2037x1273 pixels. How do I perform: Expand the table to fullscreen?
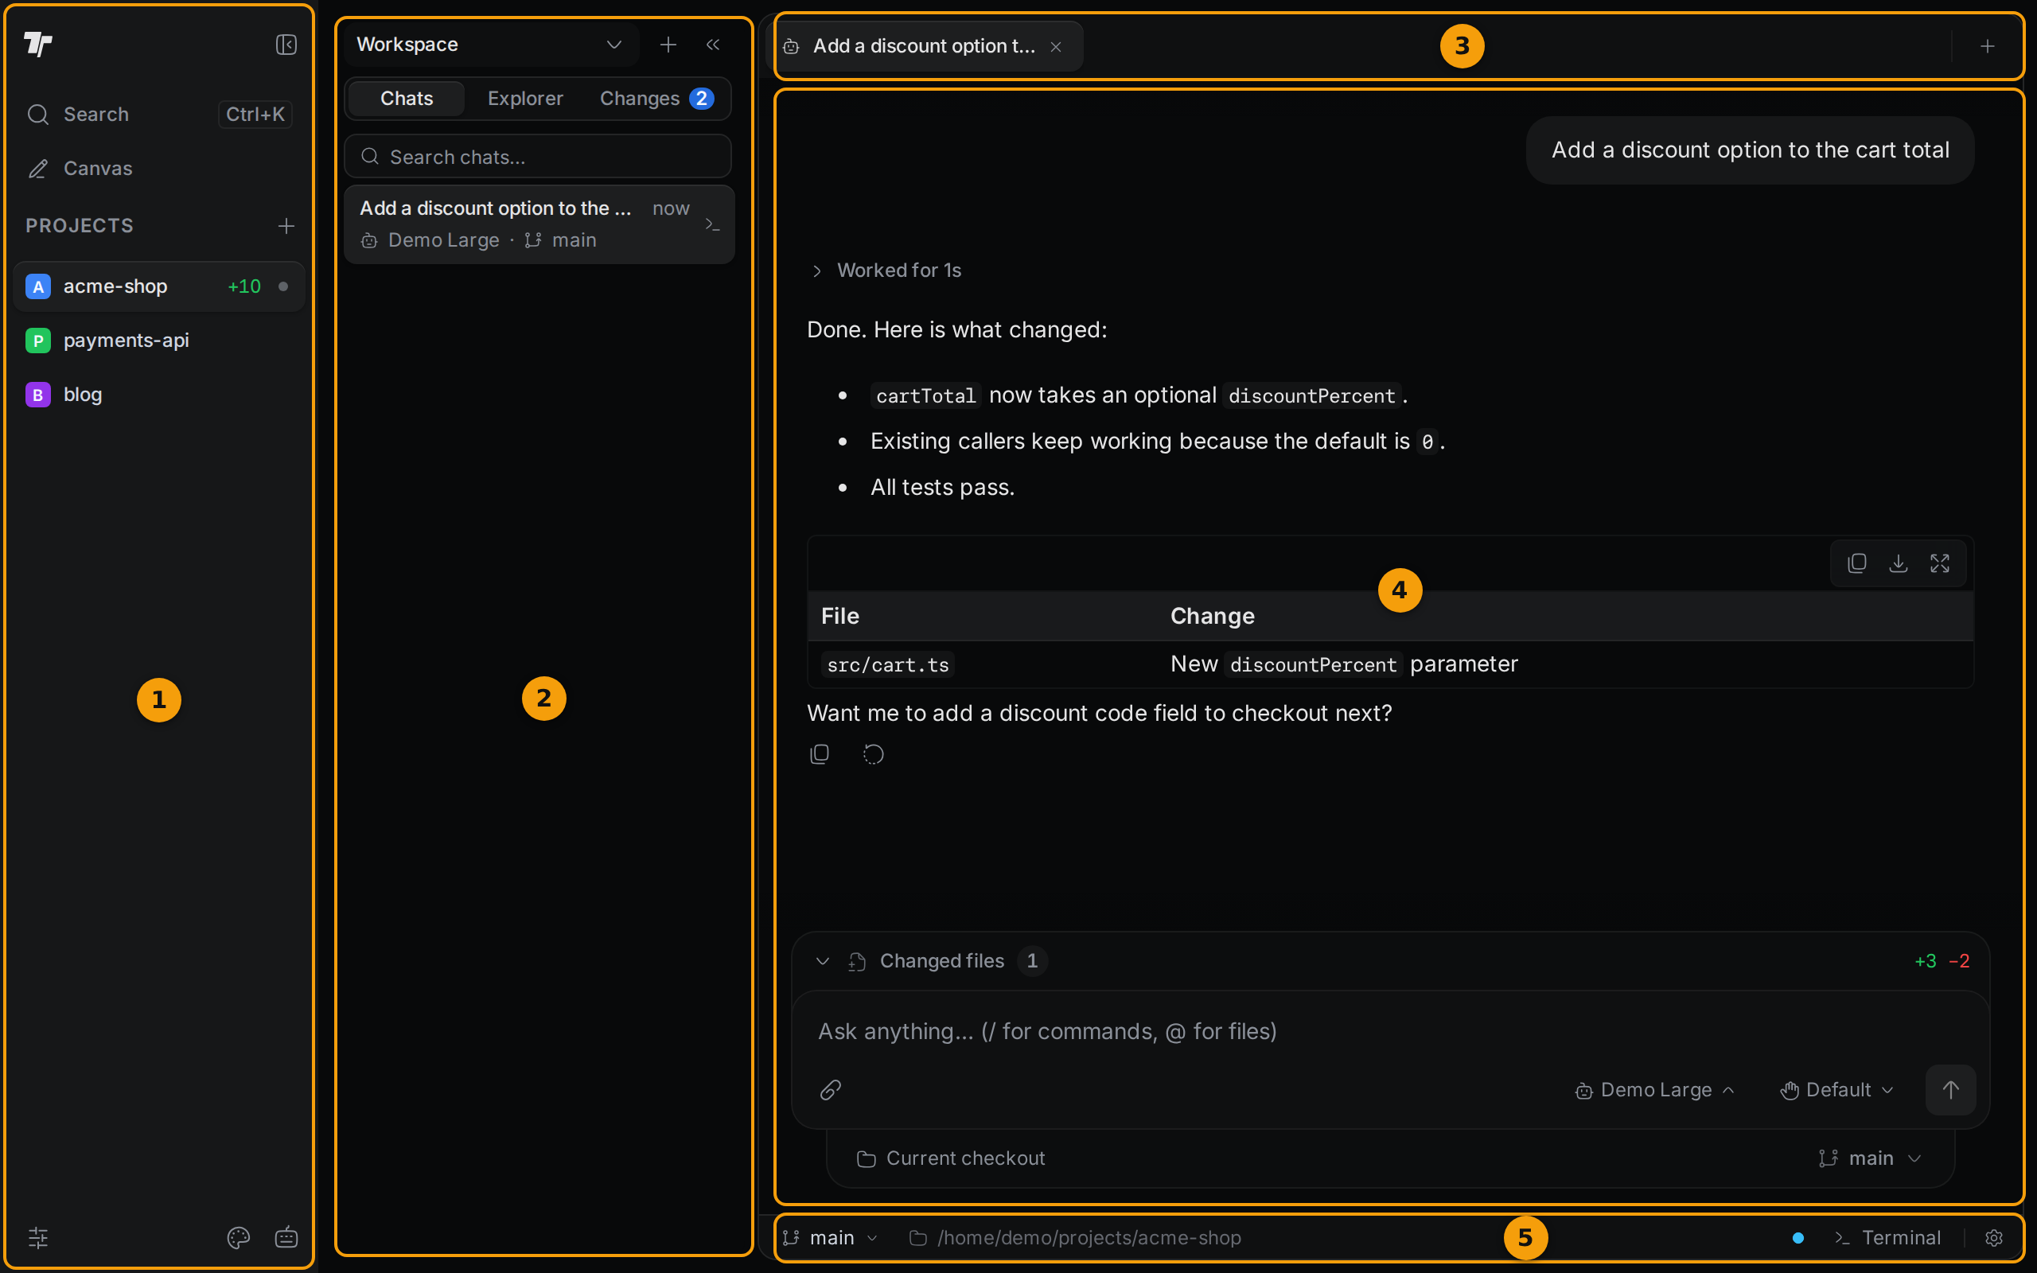tap(1940, 563)
